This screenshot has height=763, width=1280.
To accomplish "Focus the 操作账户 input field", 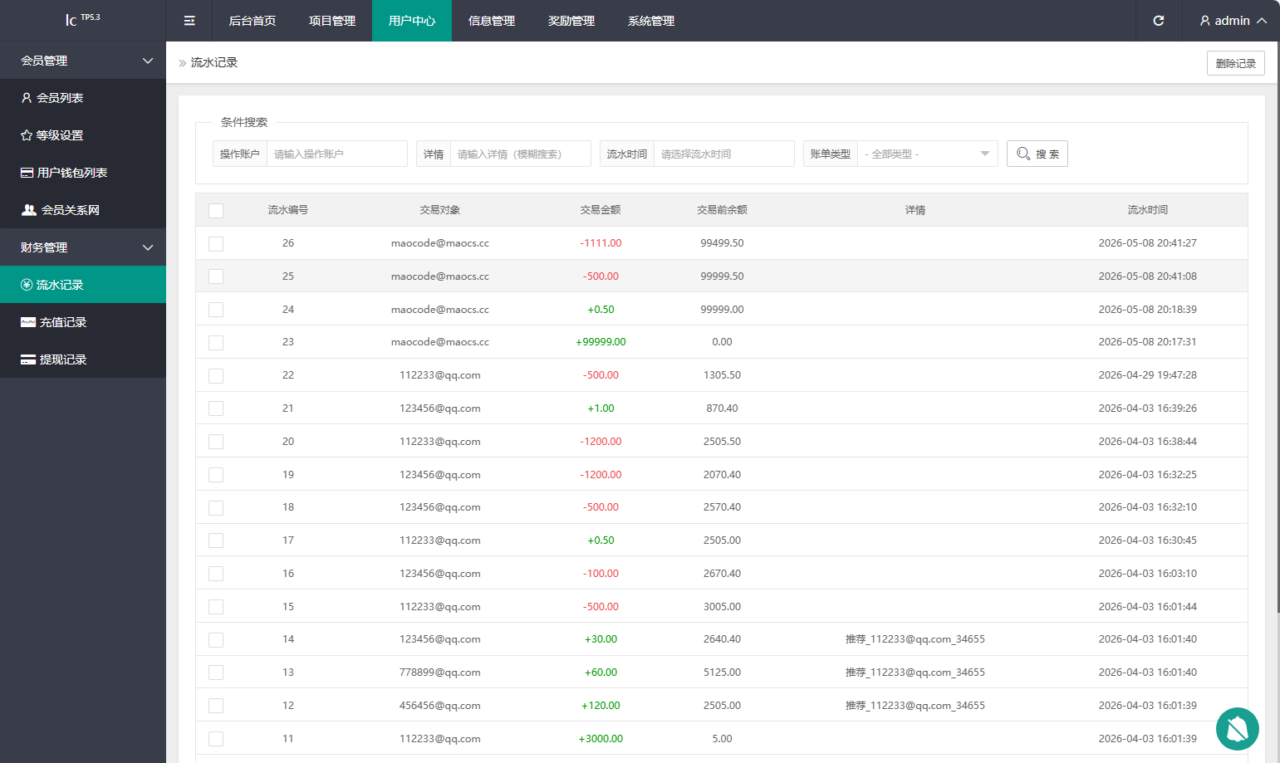I will point(337,154).
